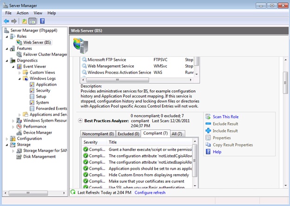Expand Storage Manager for SANs node
Screen dimensions: 290x206
pyautogui.click(x=13, y=151)
